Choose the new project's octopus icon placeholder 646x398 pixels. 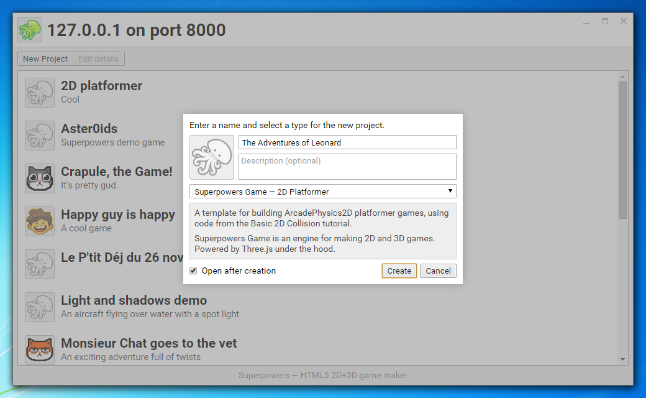click(x=212, y=157)
